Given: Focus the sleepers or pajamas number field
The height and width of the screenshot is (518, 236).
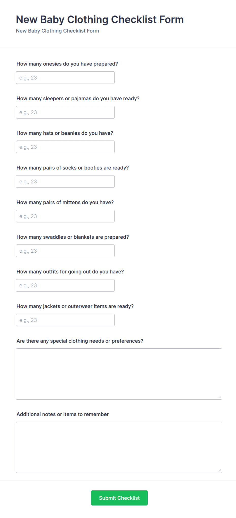Looking at the screenshot, I should point(65,112).
